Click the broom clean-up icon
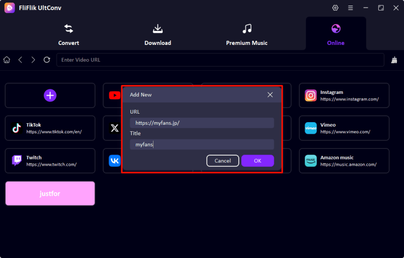 point(394,60)
